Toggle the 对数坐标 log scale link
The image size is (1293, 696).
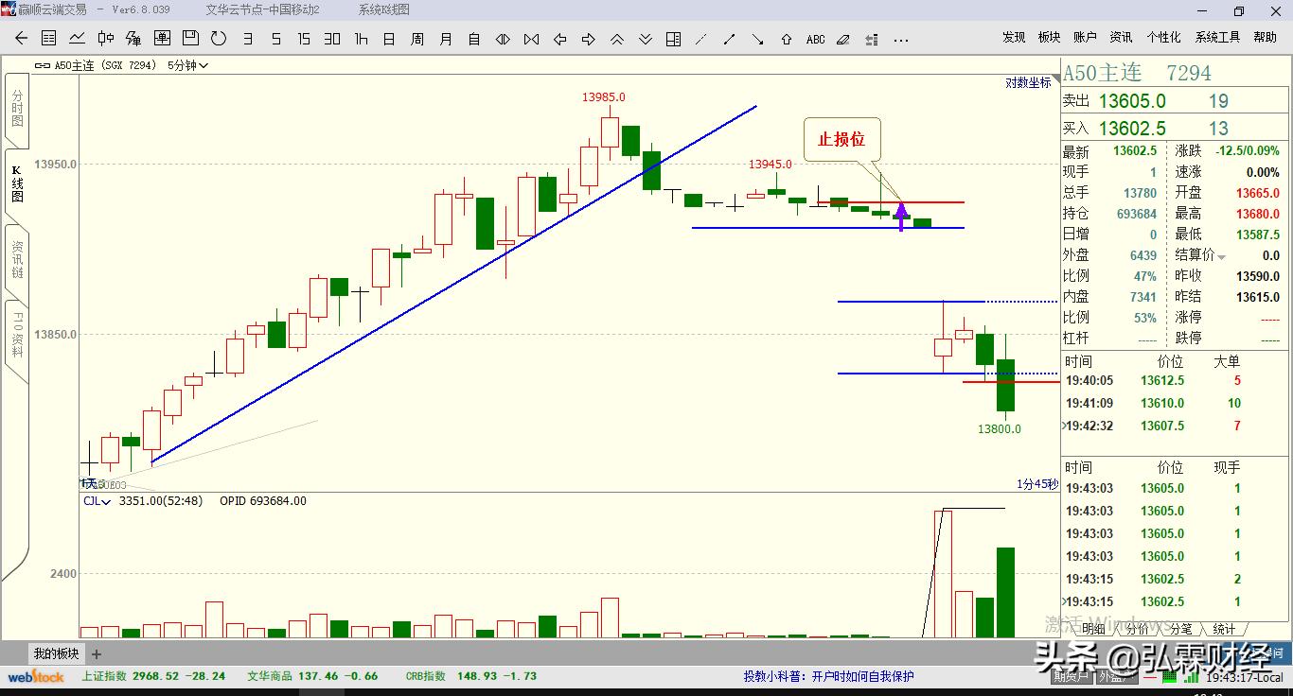pos(1028,82)
